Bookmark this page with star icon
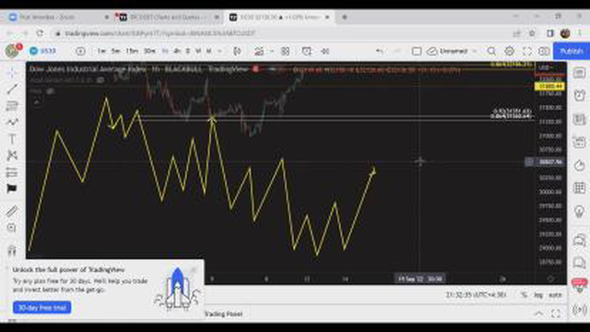The width and height of the screenshot is (590, 332). coord(532,33)
